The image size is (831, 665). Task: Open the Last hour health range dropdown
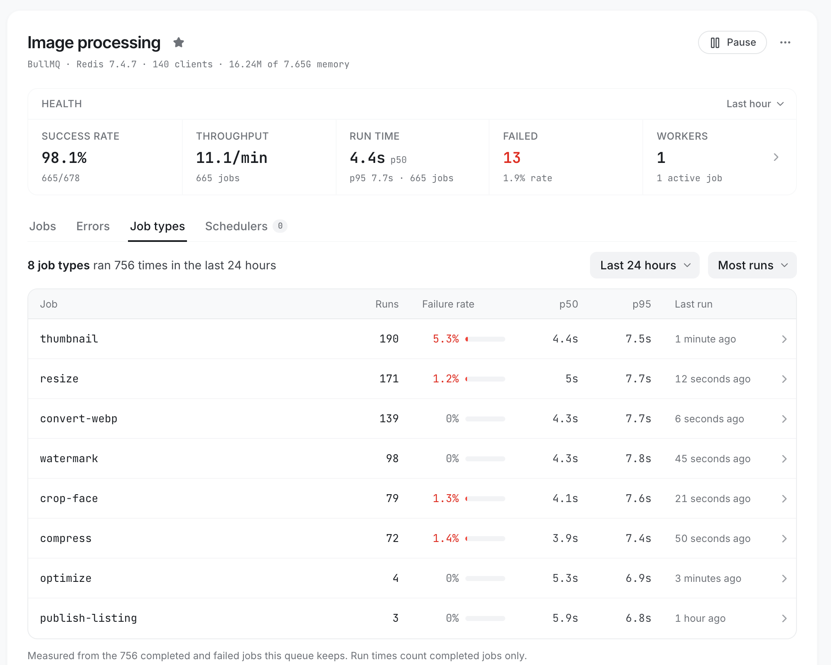point(755,104)
